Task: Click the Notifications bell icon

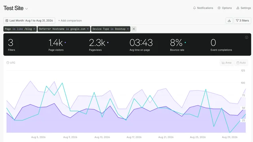Action: (194, 8)
